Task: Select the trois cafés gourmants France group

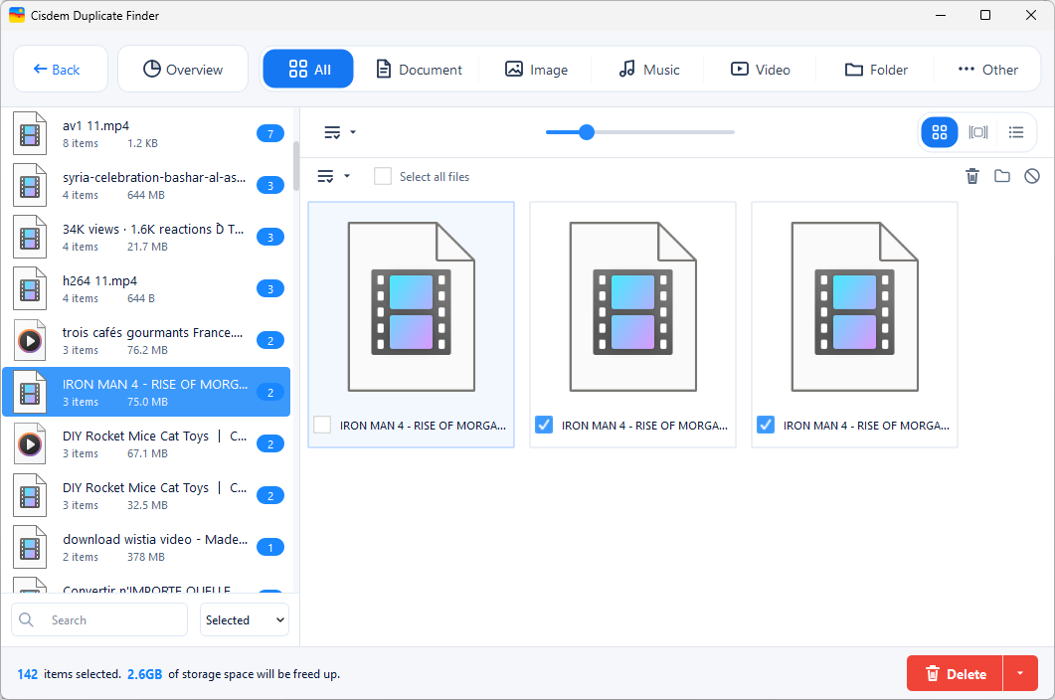Action: pyautogui.click(x=147, y=341)
